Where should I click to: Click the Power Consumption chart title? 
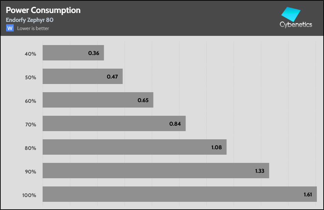[43, 10]
